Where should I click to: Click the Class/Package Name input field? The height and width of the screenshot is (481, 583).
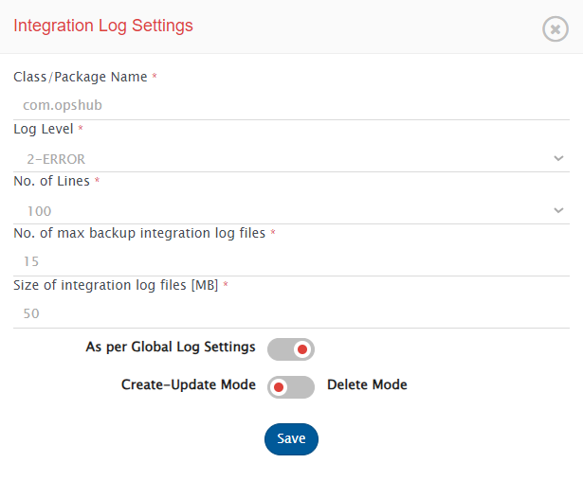[291, 106]
